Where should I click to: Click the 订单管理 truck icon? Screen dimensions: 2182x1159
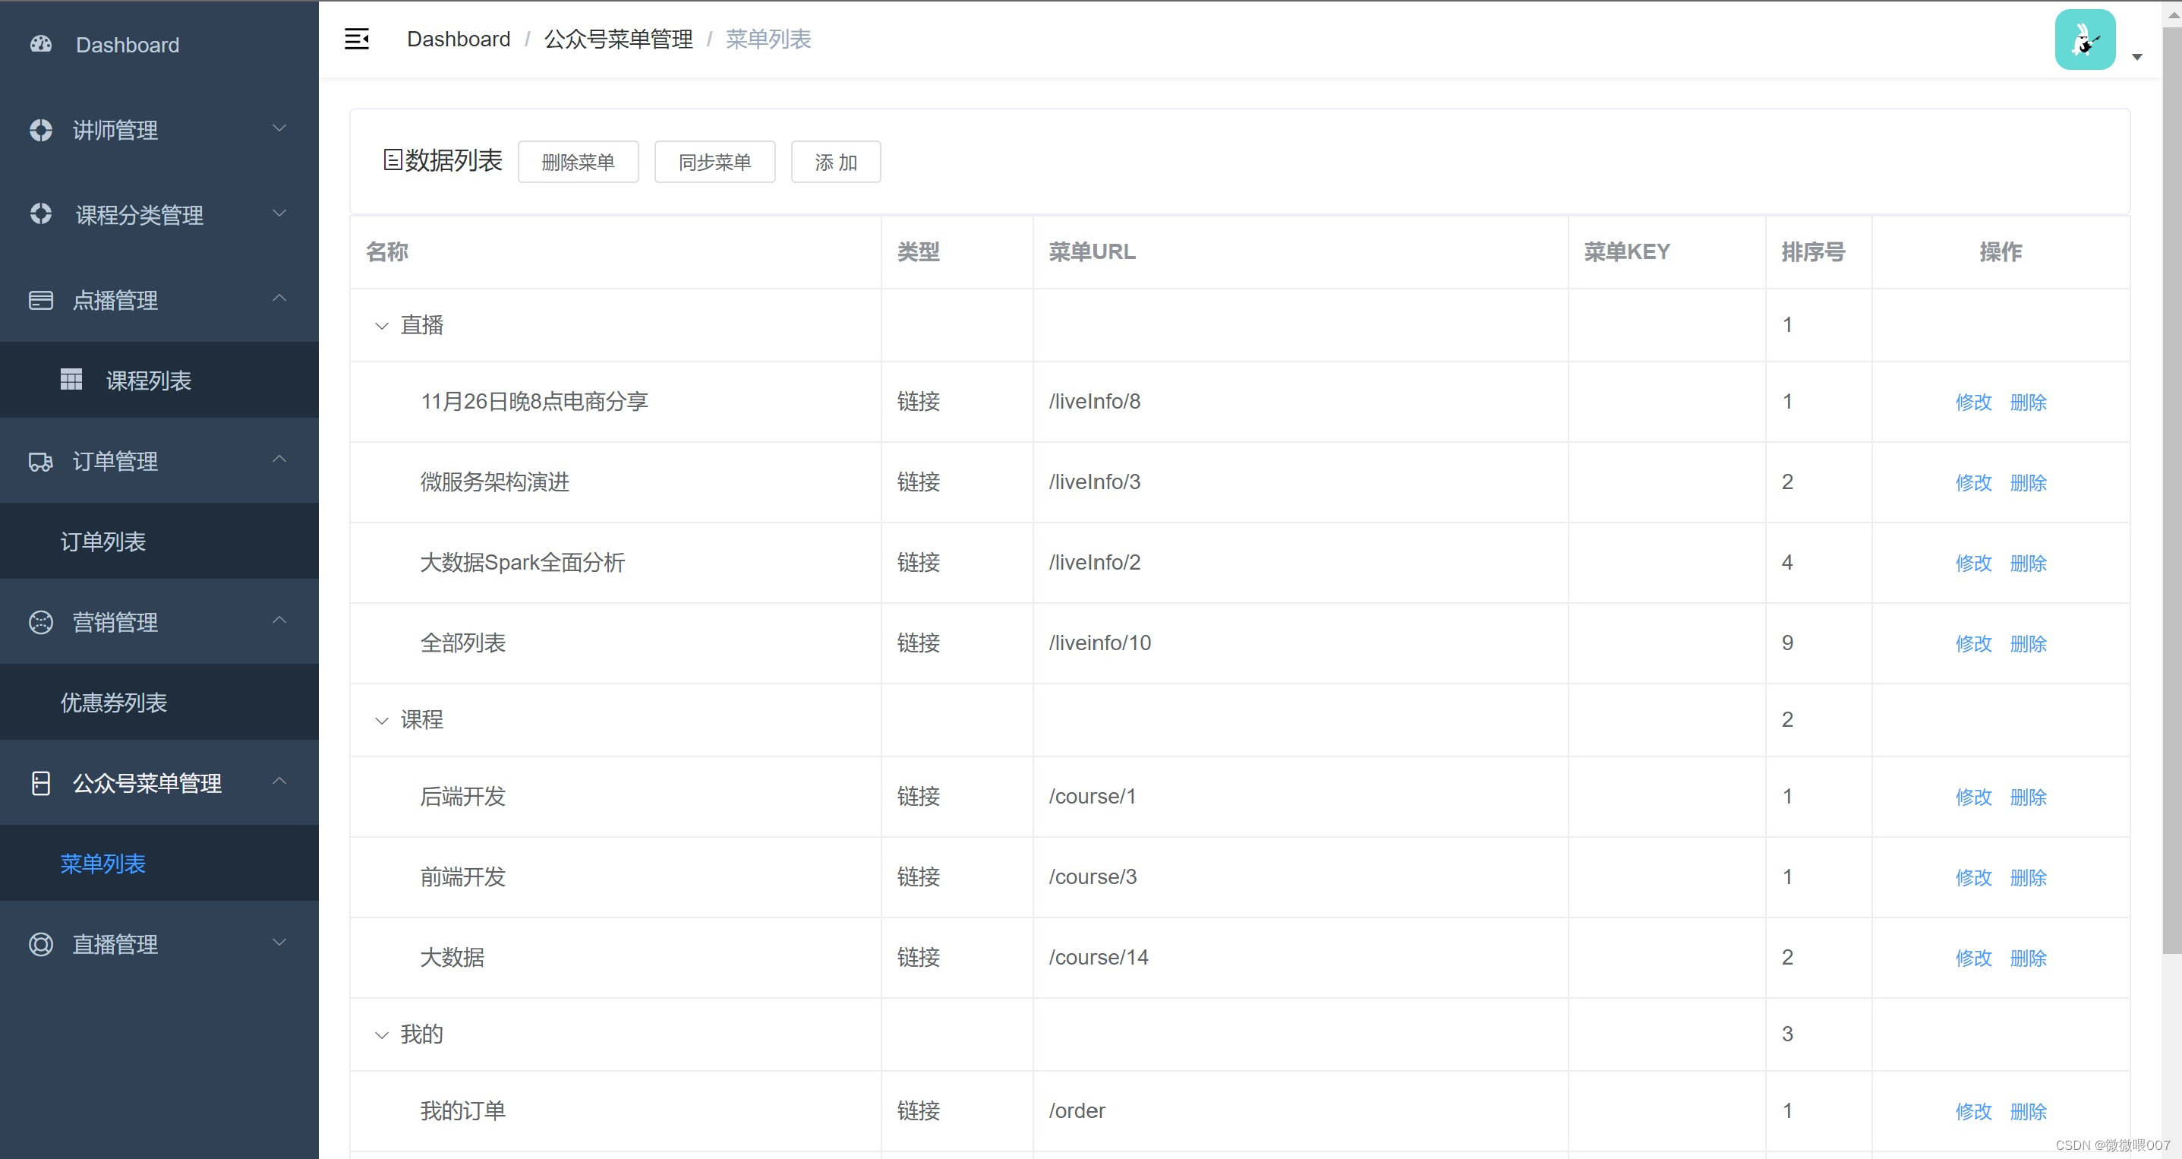click(x=41, y=461)
